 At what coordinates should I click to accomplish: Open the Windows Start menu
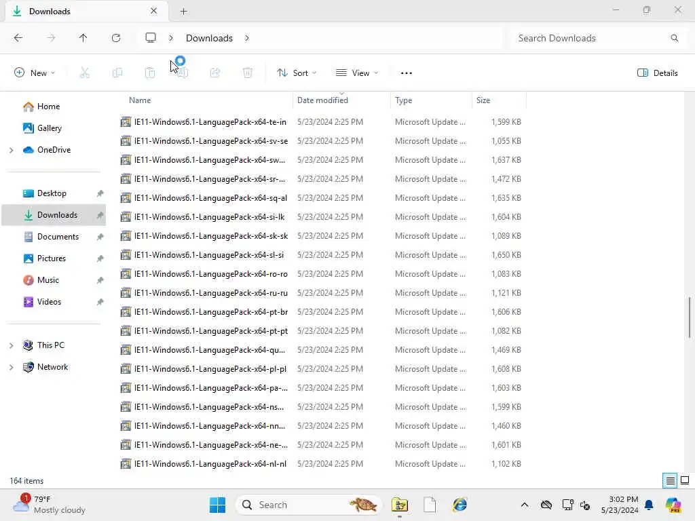[217, 505]
